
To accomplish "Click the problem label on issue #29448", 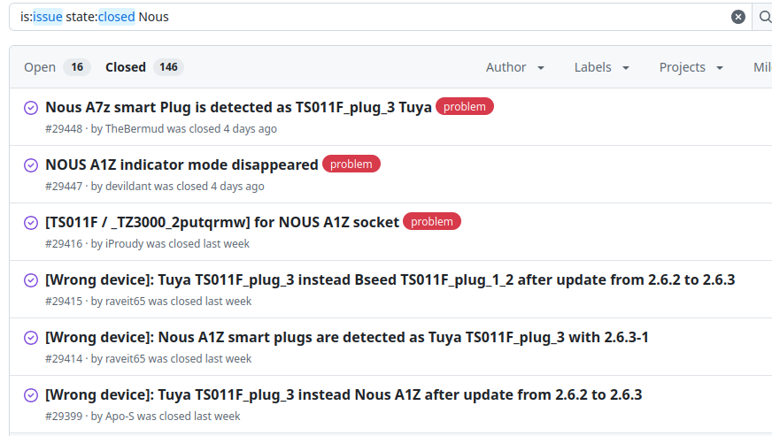I will pos(465,107).
